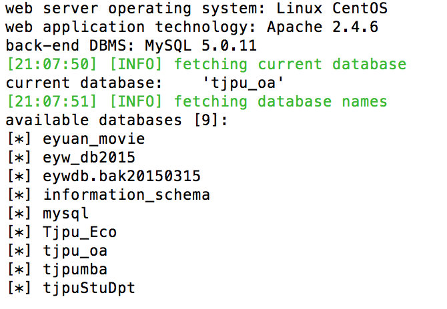The height and width of the screenshot is (309, 447).
Task: Click the eyuan_movie database name
Action: (x=94, y=139)
